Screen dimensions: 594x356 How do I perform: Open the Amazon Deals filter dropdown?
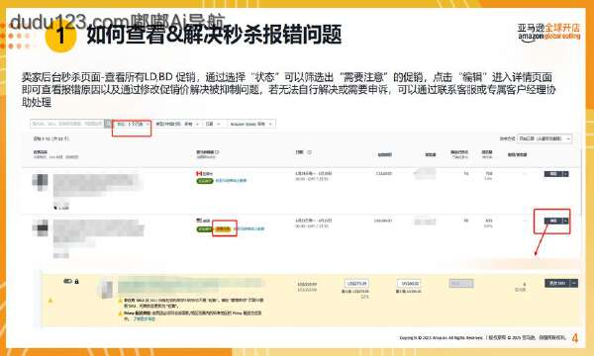click(x=251, y=124)
